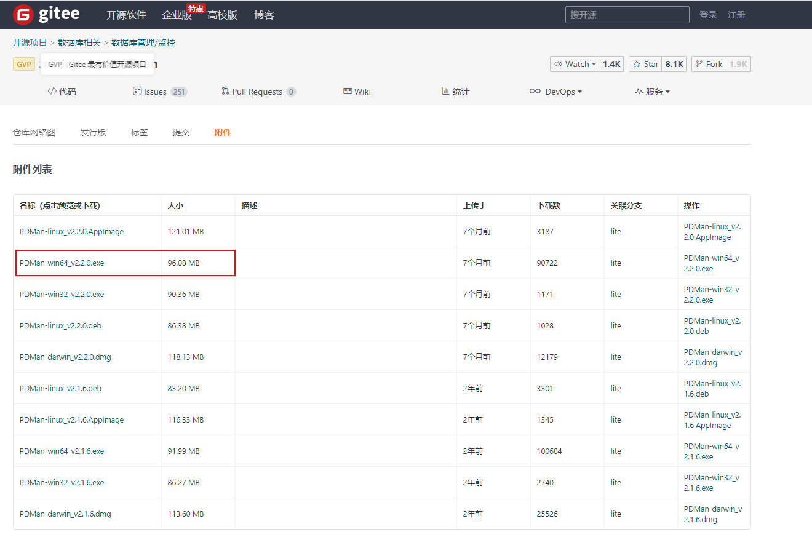Select the 代码 code brackets icon

tap(50, 91)
